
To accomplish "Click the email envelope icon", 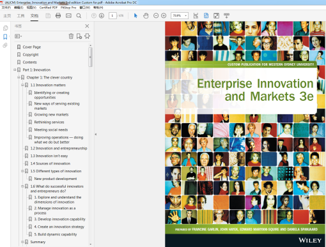I will coord(68,15).
